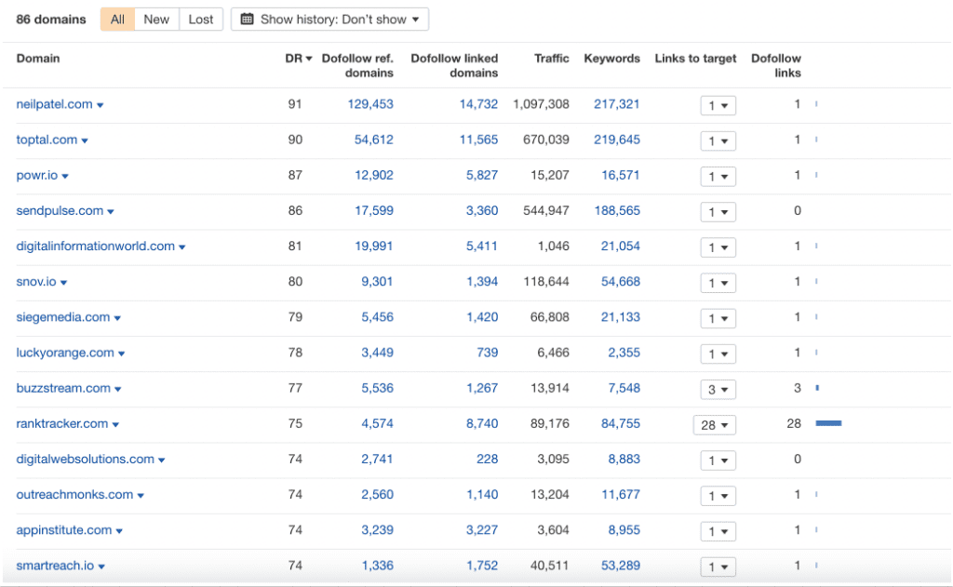Viewport: 953px width, 587px height.
Task: Open the Show history dropdown
Action: pyautogui.click(x=329, y=20)
